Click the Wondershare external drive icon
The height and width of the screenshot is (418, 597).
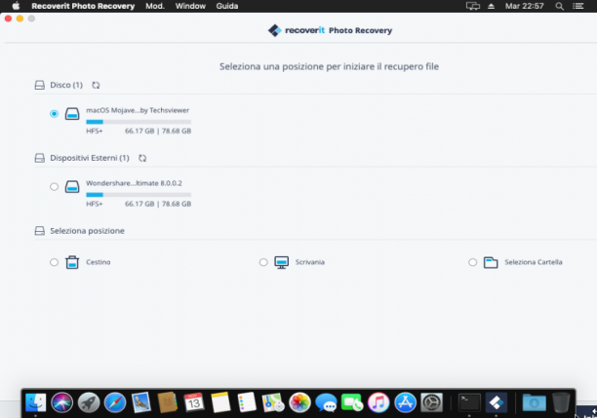click(72, 187)
